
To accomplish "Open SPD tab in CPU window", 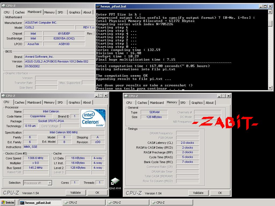I will point(60,102).
